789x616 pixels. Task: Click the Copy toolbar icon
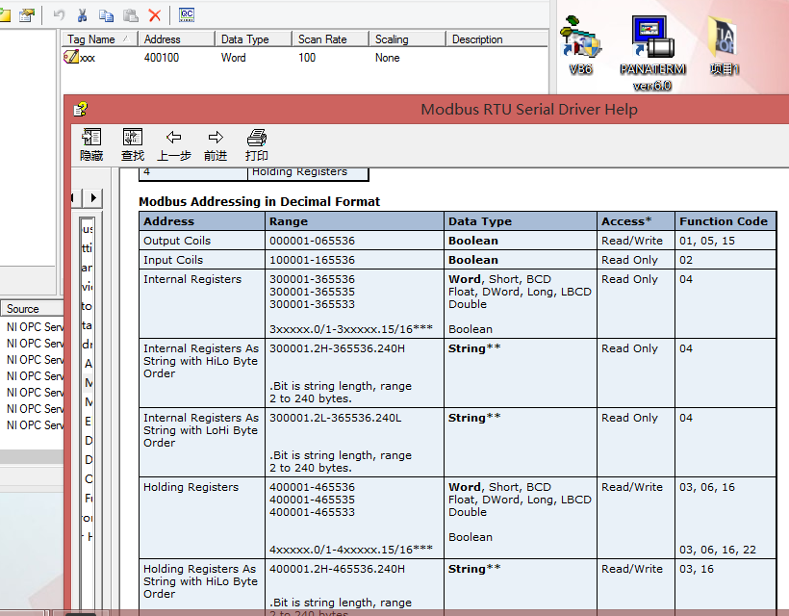pyautogui.click(x=106, y=15)
